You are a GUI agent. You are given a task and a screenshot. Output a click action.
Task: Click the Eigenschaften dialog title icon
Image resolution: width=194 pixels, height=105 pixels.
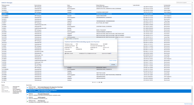(x=65, y=39)
